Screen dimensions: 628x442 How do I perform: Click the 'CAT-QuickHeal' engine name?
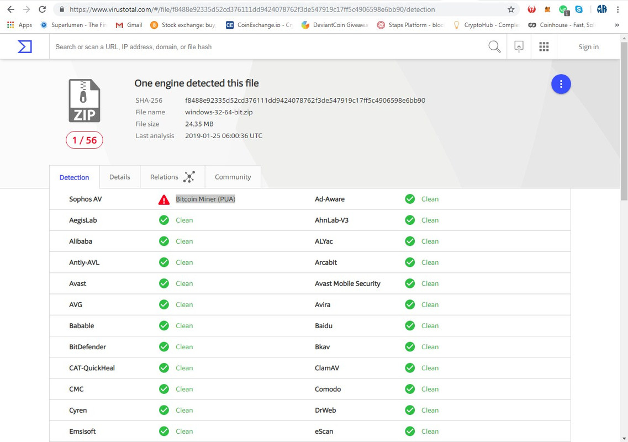coord(92,368)
